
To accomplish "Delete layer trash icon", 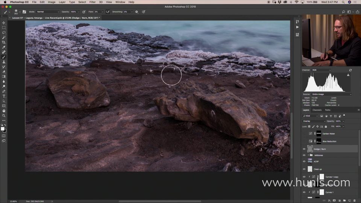I will [355, 200].
